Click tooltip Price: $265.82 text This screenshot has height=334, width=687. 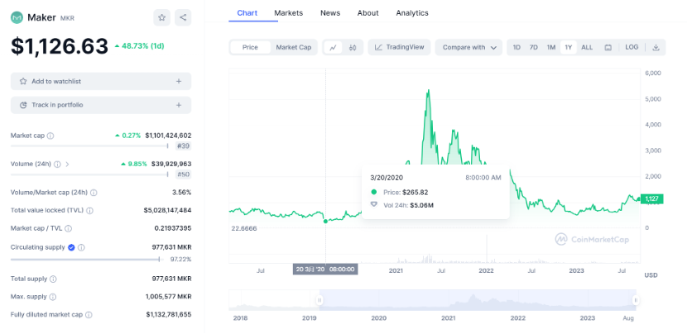(406, 192)
